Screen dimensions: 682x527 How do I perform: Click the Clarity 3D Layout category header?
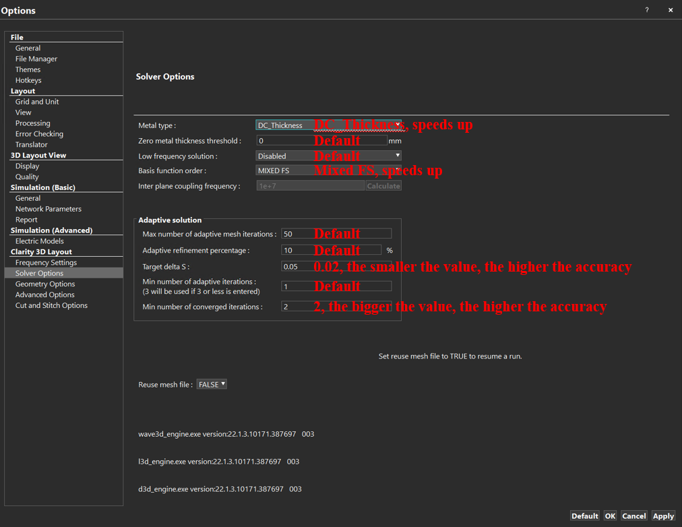point(41,252)
